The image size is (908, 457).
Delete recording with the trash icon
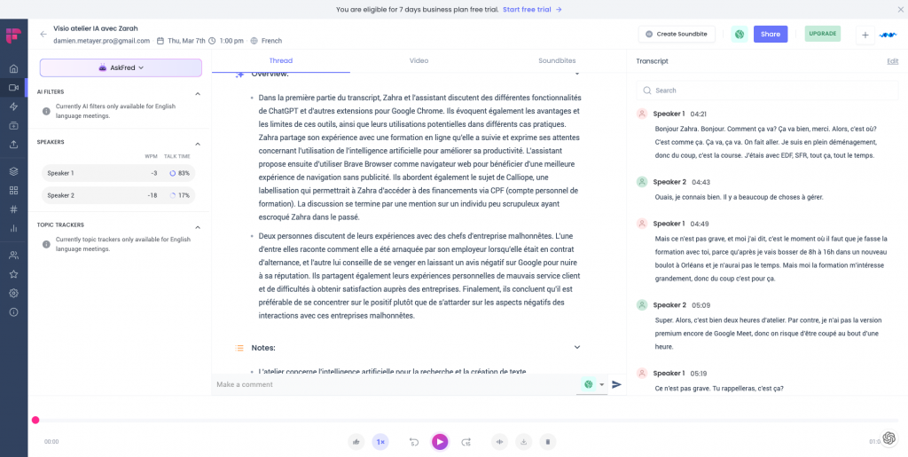[x=548, y=441]
